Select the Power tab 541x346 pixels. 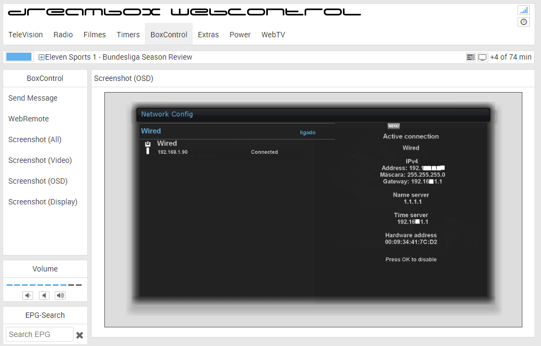(x=240, y=35)
